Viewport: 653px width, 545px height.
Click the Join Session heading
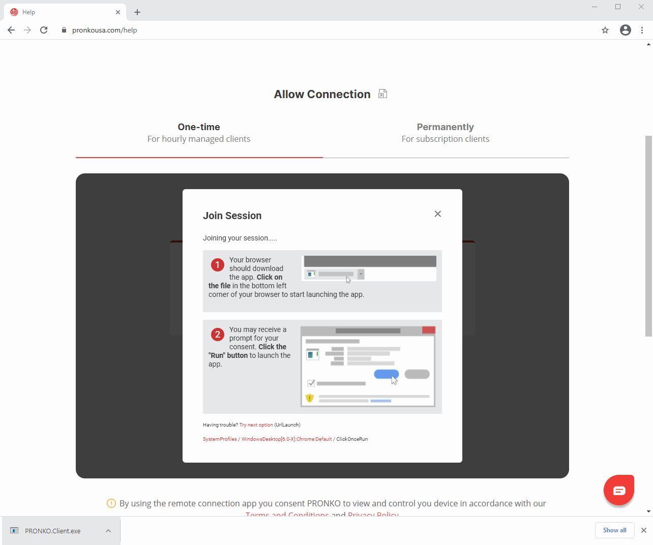(232, 216)
